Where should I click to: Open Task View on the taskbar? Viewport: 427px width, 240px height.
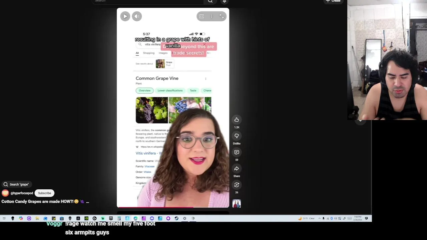click(4, 218)
